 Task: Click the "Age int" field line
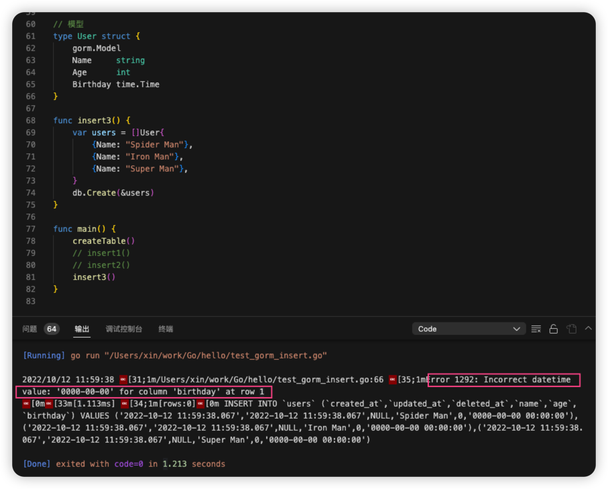pos(101,72)
